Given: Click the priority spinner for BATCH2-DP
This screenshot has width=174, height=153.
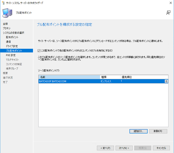Looking at the screenshot, I should point(166,81).
